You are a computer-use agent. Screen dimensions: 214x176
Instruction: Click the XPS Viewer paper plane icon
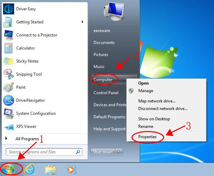9,127
